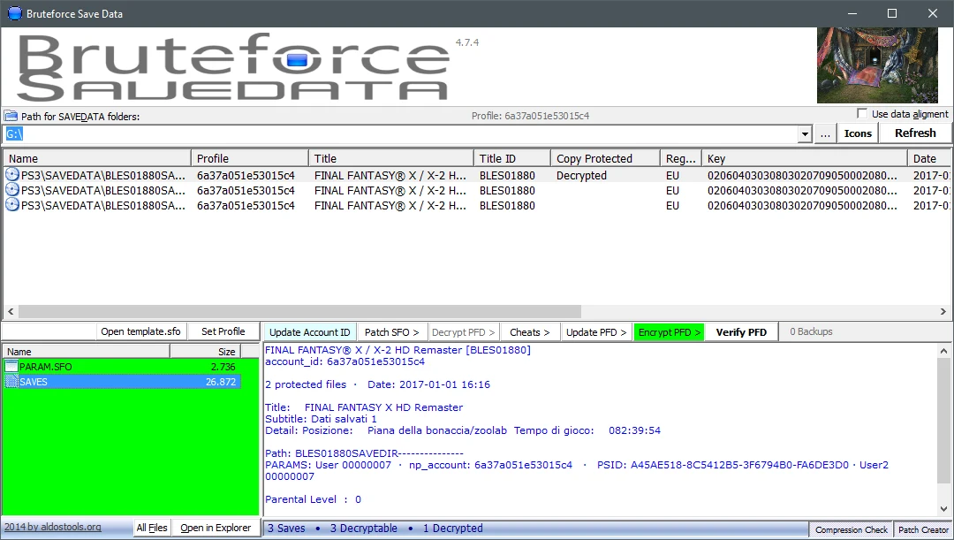Click the folder icon beside Path for SAVEDATA
954x540 pixels.
point(11,116)
